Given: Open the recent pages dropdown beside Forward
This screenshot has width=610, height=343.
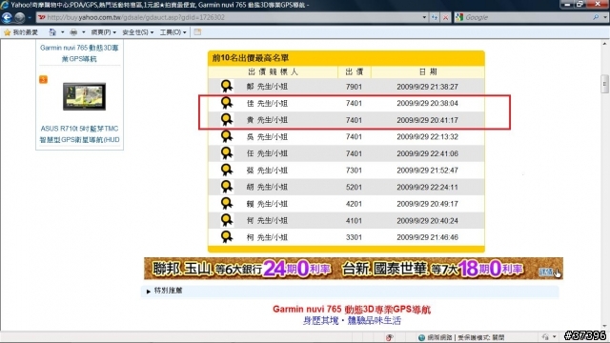Looking at the screenshot, I should (30, 17).
